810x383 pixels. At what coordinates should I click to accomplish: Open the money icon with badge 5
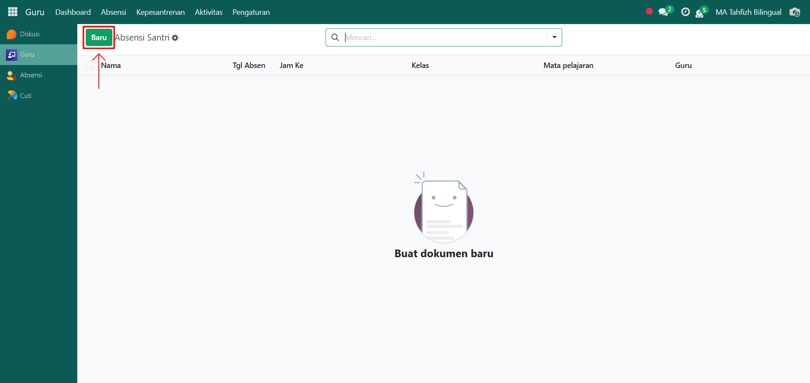[x=700, y=13]
